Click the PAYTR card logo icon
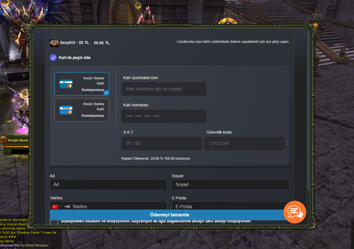Image resolution: width=354 pixels, height=249 pixels. coord(66,110)
